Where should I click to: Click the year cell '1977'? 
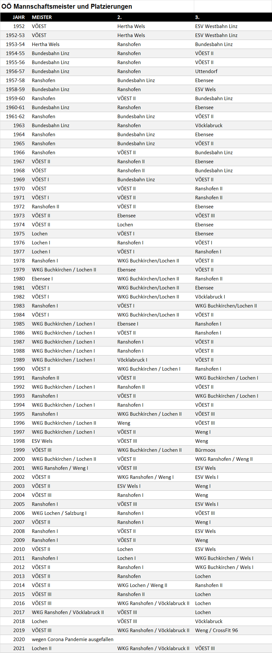tap(19, 252)
